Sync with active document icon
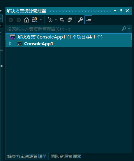 click(x=62, y=20)
